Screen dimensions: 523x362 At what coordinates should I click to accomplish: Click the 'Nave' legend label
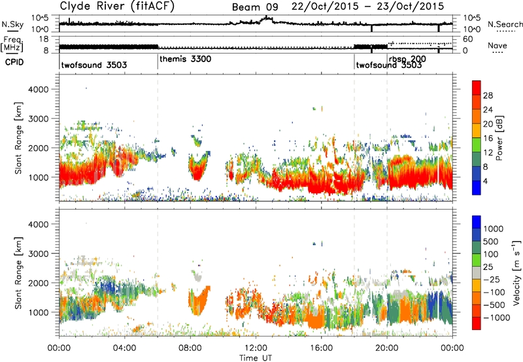tap(498, 45)
